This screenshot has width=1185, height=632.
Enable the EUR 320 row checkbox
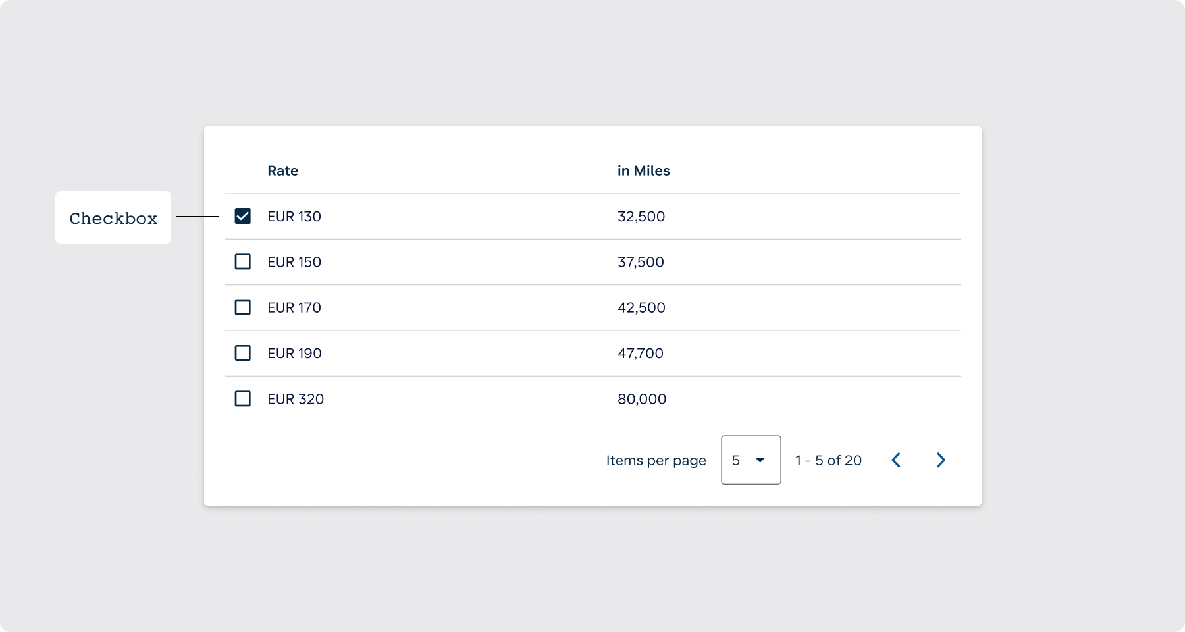point(242,399)
